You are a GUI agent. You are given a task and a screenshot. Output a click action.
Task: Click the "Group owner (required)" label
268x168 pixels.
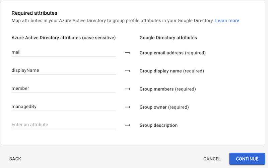click(164, 107)
